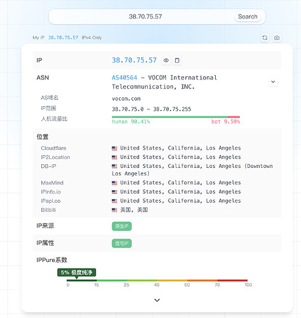Click the US flag in Cloudflare row

[x=115, y=148]
